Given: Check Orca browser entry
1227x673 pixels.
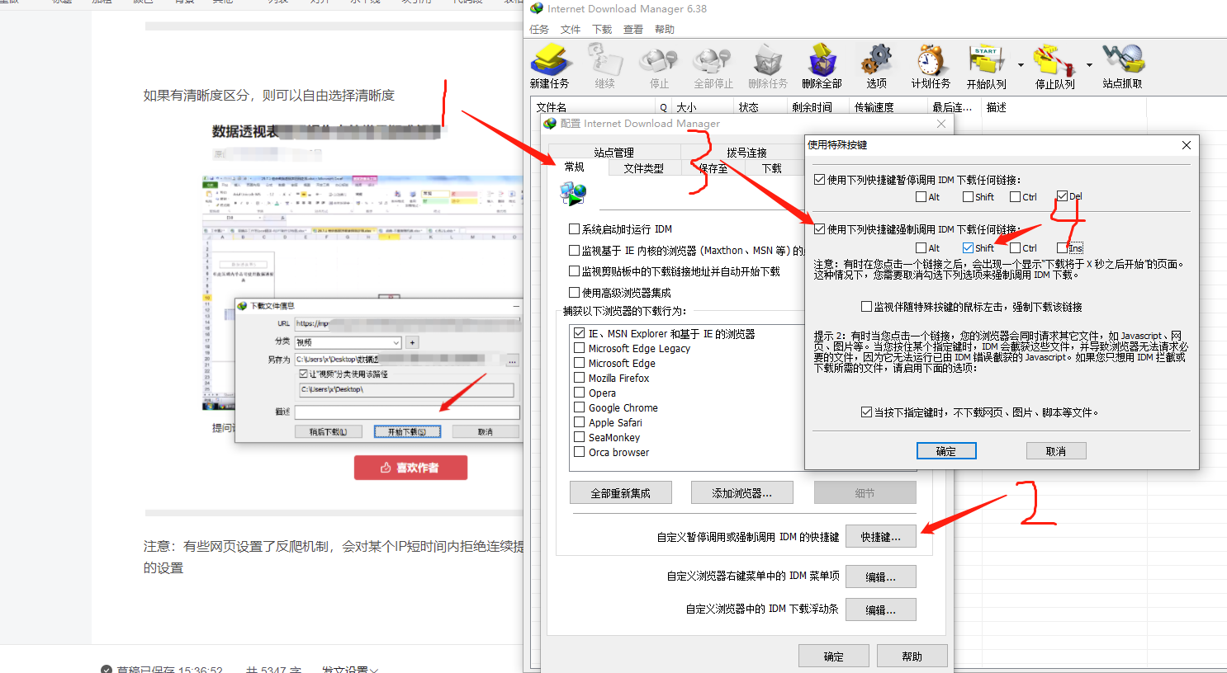Looking at the screenshot, I should 580,453.
